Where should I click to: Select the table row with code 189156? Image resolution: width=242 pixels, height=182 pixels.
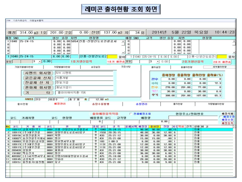pos(119,135)
